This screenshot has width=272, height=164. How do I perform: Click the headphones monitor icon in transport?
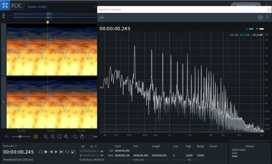pyautogui.click(x=41, y=152)
